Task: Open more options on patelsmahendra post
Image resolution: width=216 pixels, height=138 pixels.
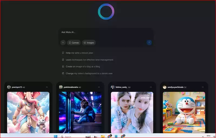Action: point(99,87)
